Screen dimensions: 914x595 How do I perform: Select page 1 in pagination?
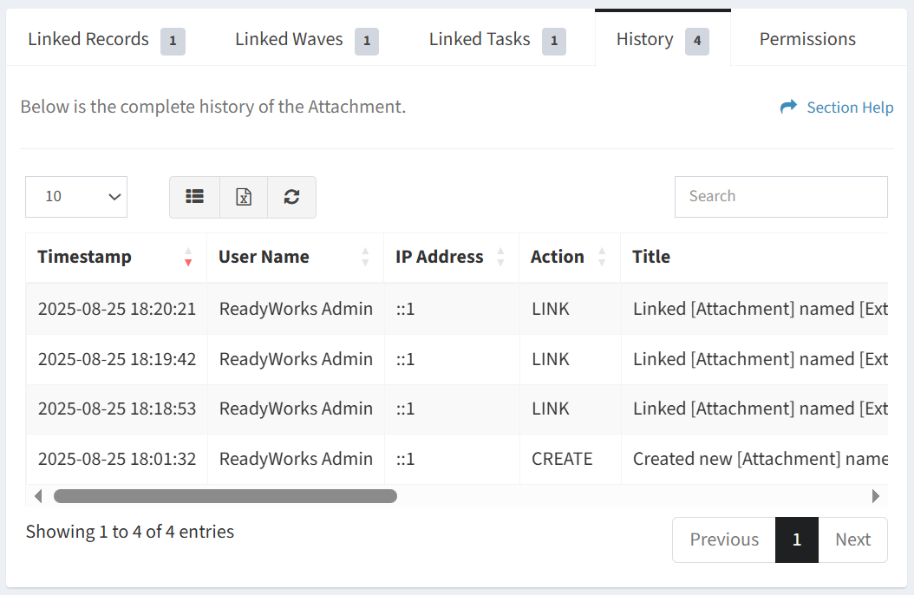tap(796, 539)
